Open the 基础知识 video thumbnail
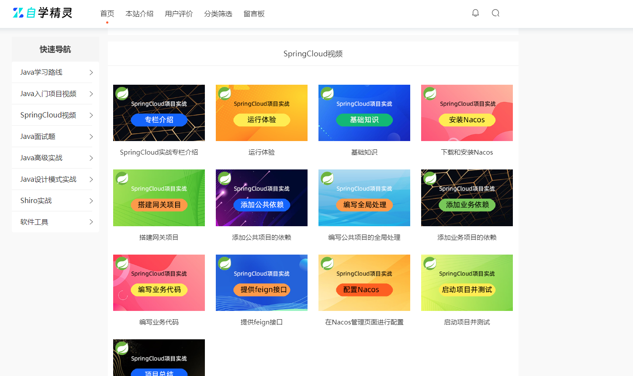The height and width of the screenshot is (376, 633). pyautogui.click(x=364, y=113)
